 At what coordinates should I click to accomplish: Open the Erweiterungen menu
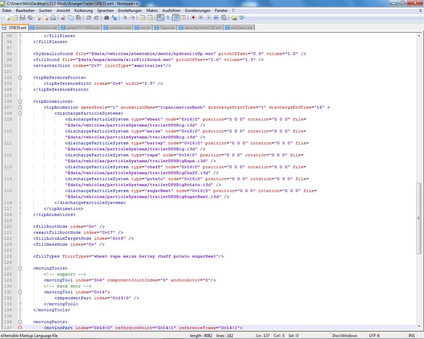(x=198, y=11)
